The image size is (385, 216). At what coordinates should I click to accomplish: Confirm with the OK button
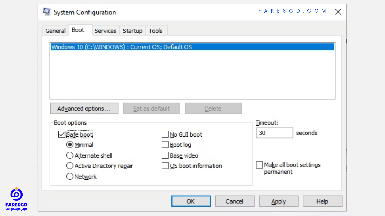(191, 201)
